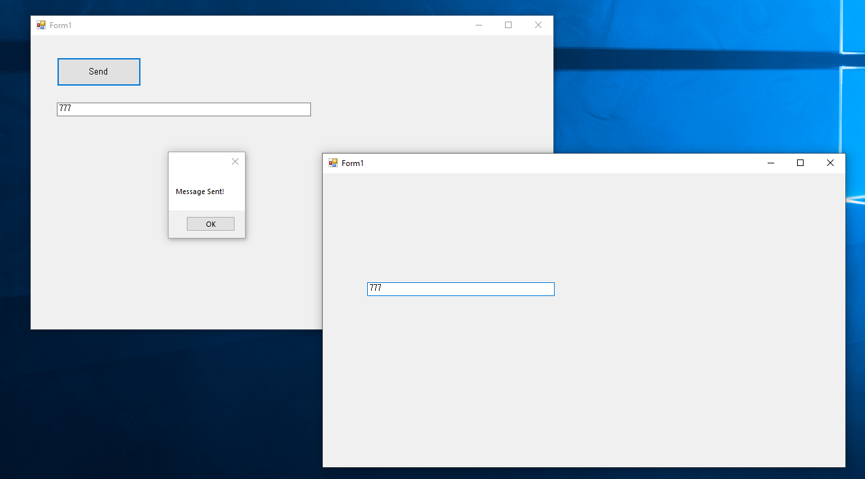Image resolution: width=865 pixels, height=479 pixels.
Task: Click the app icon in front Form1 title bar
Action: click(x=333, y=163)
